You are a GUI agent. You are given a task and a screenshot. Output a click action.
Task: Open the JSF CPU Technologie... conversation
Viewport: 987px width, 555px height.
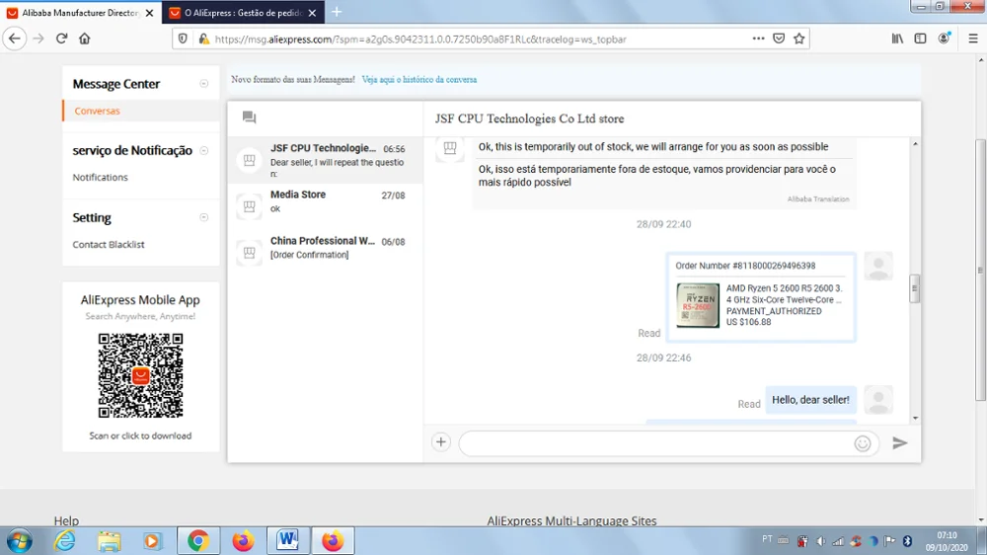point(326,160)
